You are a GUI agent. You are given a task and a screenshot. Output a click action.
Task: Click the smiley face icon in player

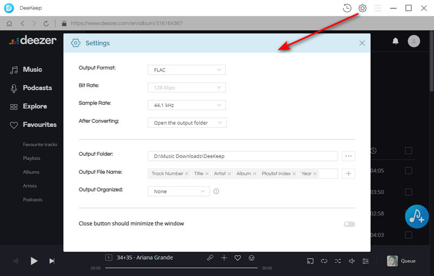[251, 258]
